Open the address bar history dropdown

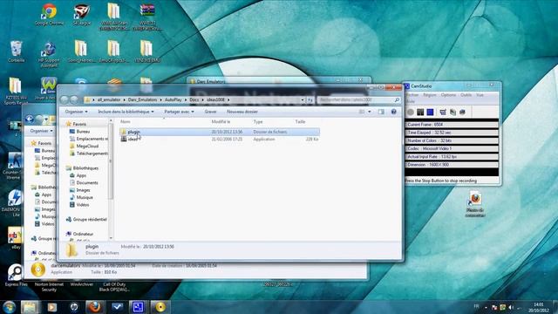(303, 100)
